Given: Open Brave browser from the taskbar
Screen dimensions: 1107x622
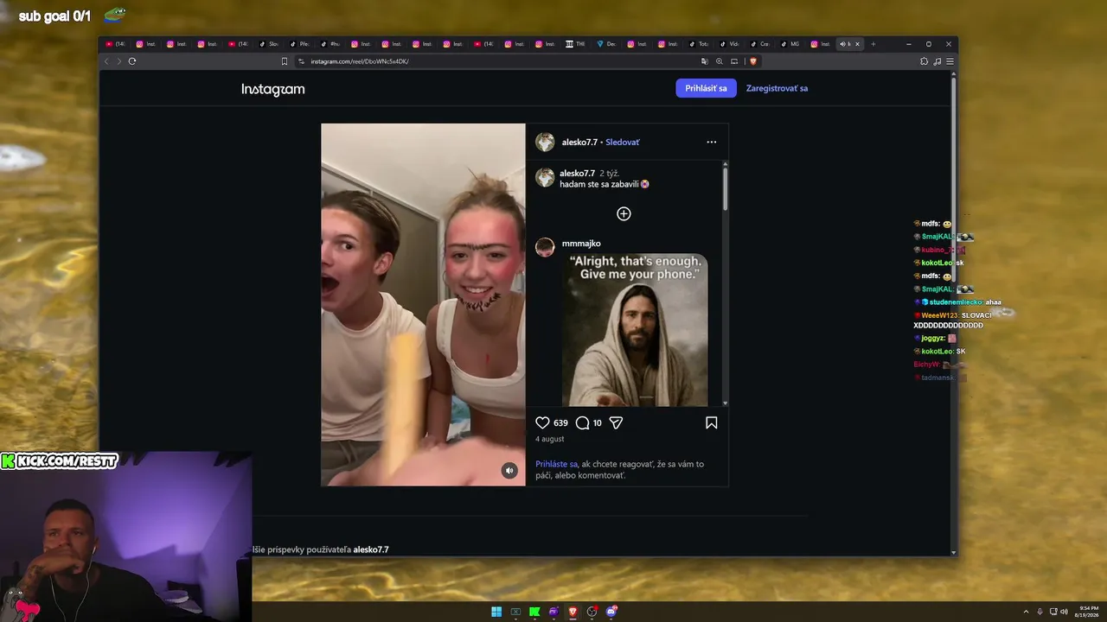Looking at the screenshot, I should coord(573,612).
